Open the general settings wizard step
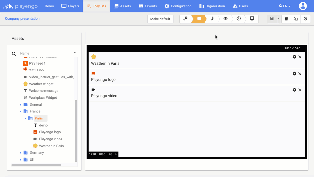This screenshot has height=177, width=314. tap(185, 19)
